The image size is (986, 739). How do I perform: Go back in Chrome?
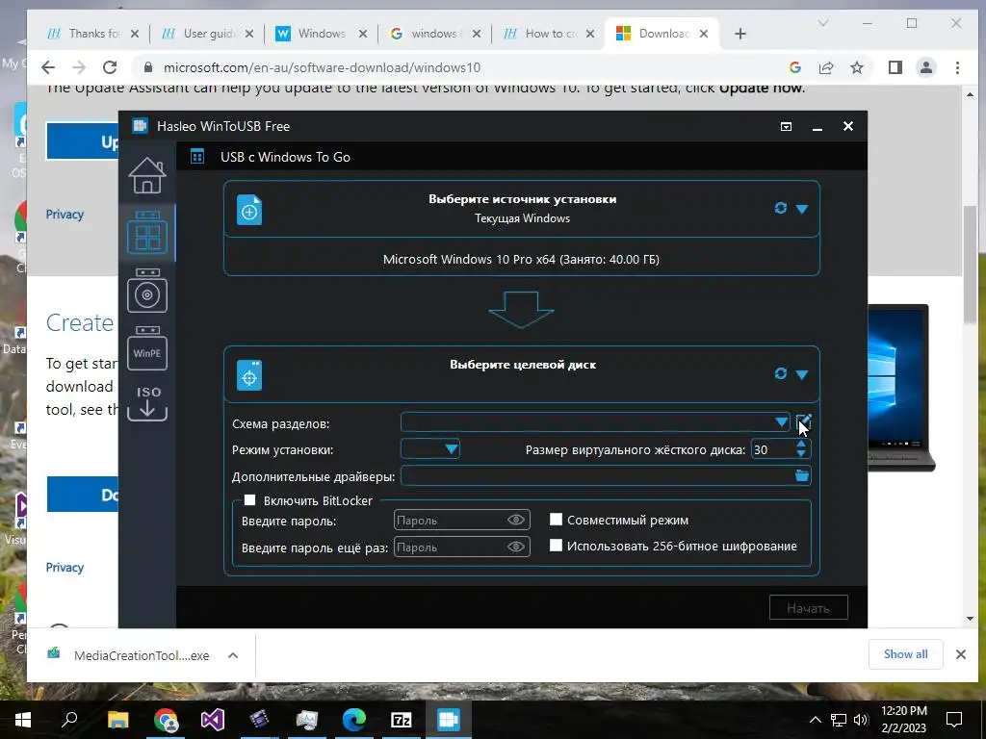(x=48, y=67)
